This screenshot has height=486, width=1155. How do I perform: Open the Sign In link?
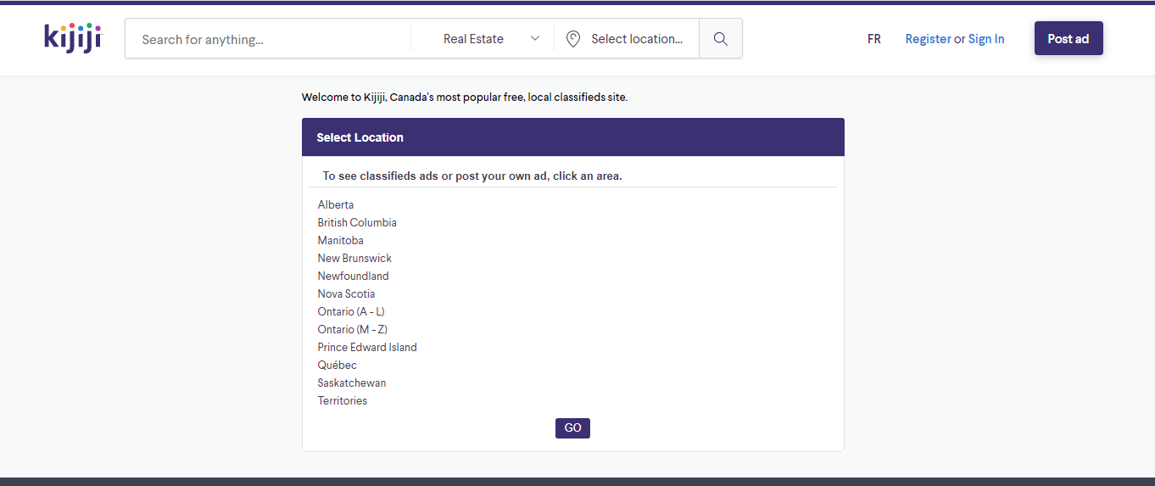coord(986,39)
